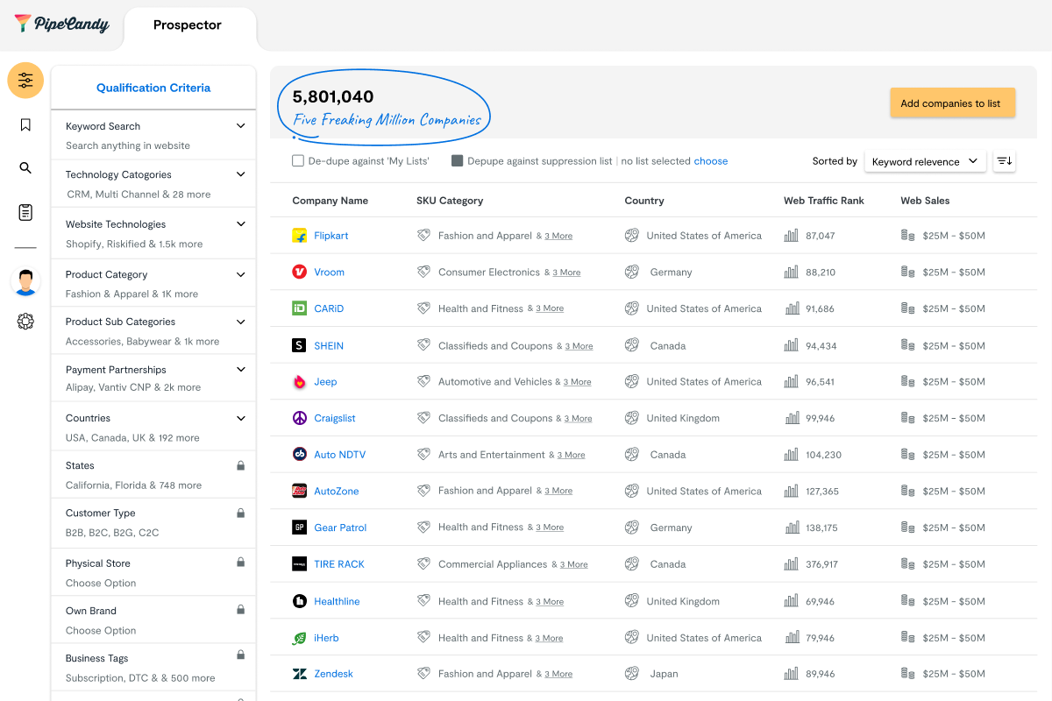Screen dimensions: 1052x701
Task: Click the Zendesk company logo
Action: click(299, 674)
